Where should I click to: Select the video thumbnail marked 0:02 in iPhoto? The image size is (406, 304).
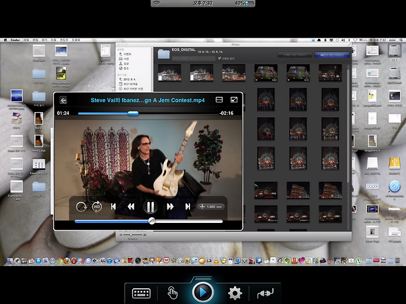point(266,73)
